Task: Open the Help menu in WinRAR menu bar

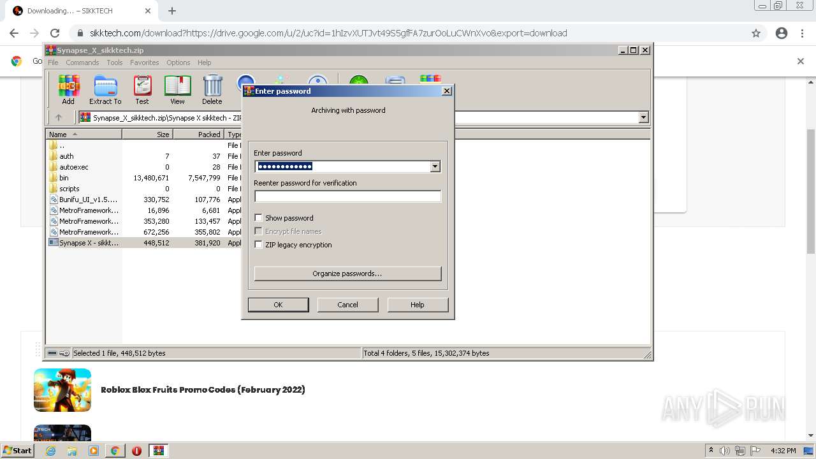Action: (x=204, y=62)
